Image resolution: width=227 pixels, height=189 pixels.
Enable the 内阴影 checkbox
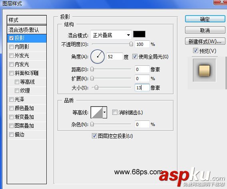click(x=11, y=47)
